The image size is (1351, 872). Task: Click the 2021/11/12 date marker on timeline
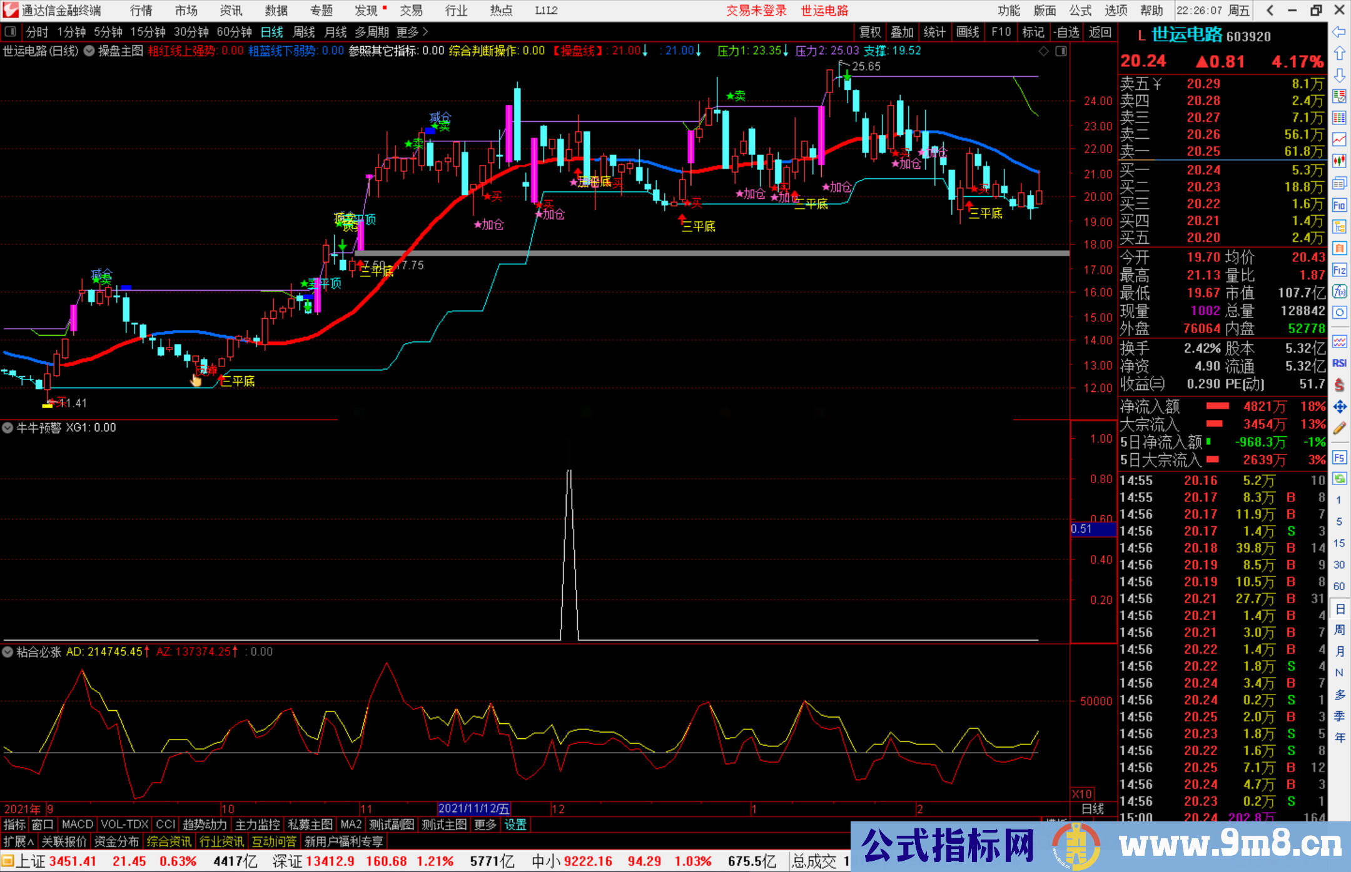pos(473,809)
